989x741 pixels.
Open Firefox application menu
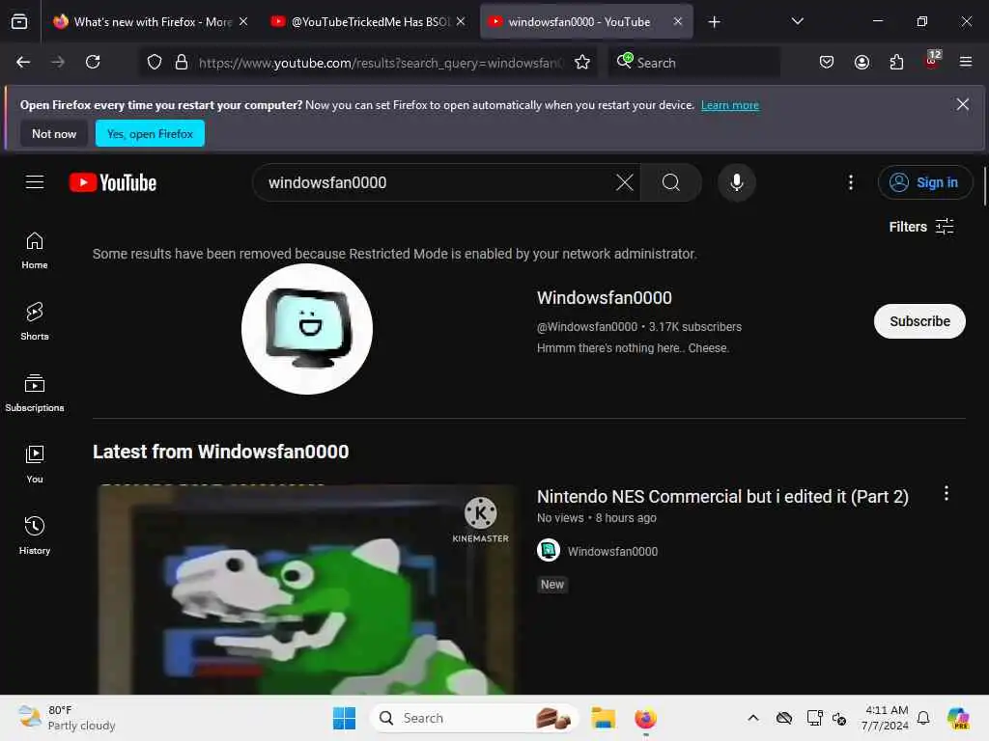pyautogui.click(x=965, y=62)
